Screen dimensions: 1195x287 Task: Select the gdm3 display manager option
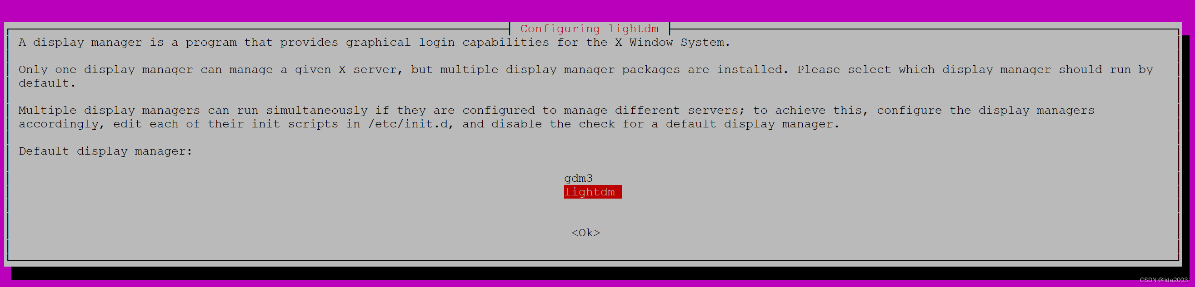[x=578, y=178]
